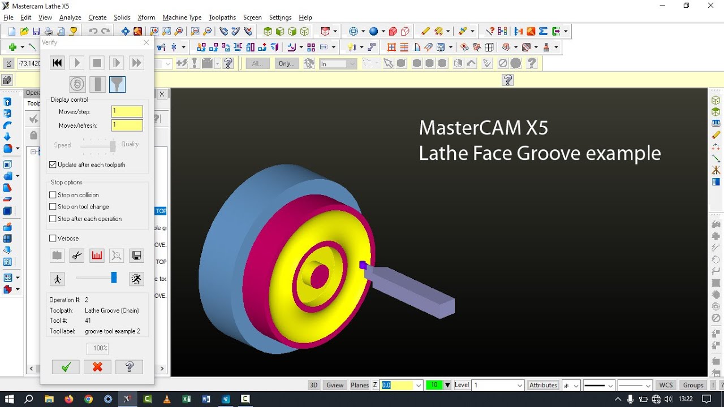Open Windows Start menu
724x407 pixels.
[x=10, y=399]
